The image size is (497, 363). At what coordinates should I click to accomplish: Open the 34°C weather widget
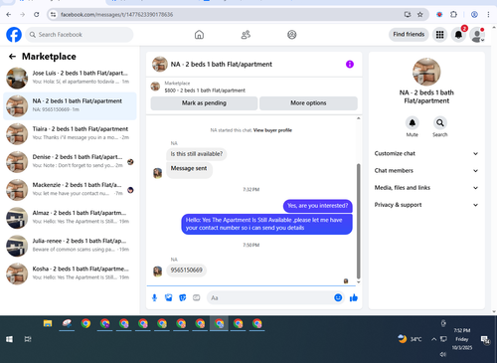pos(410,339)
